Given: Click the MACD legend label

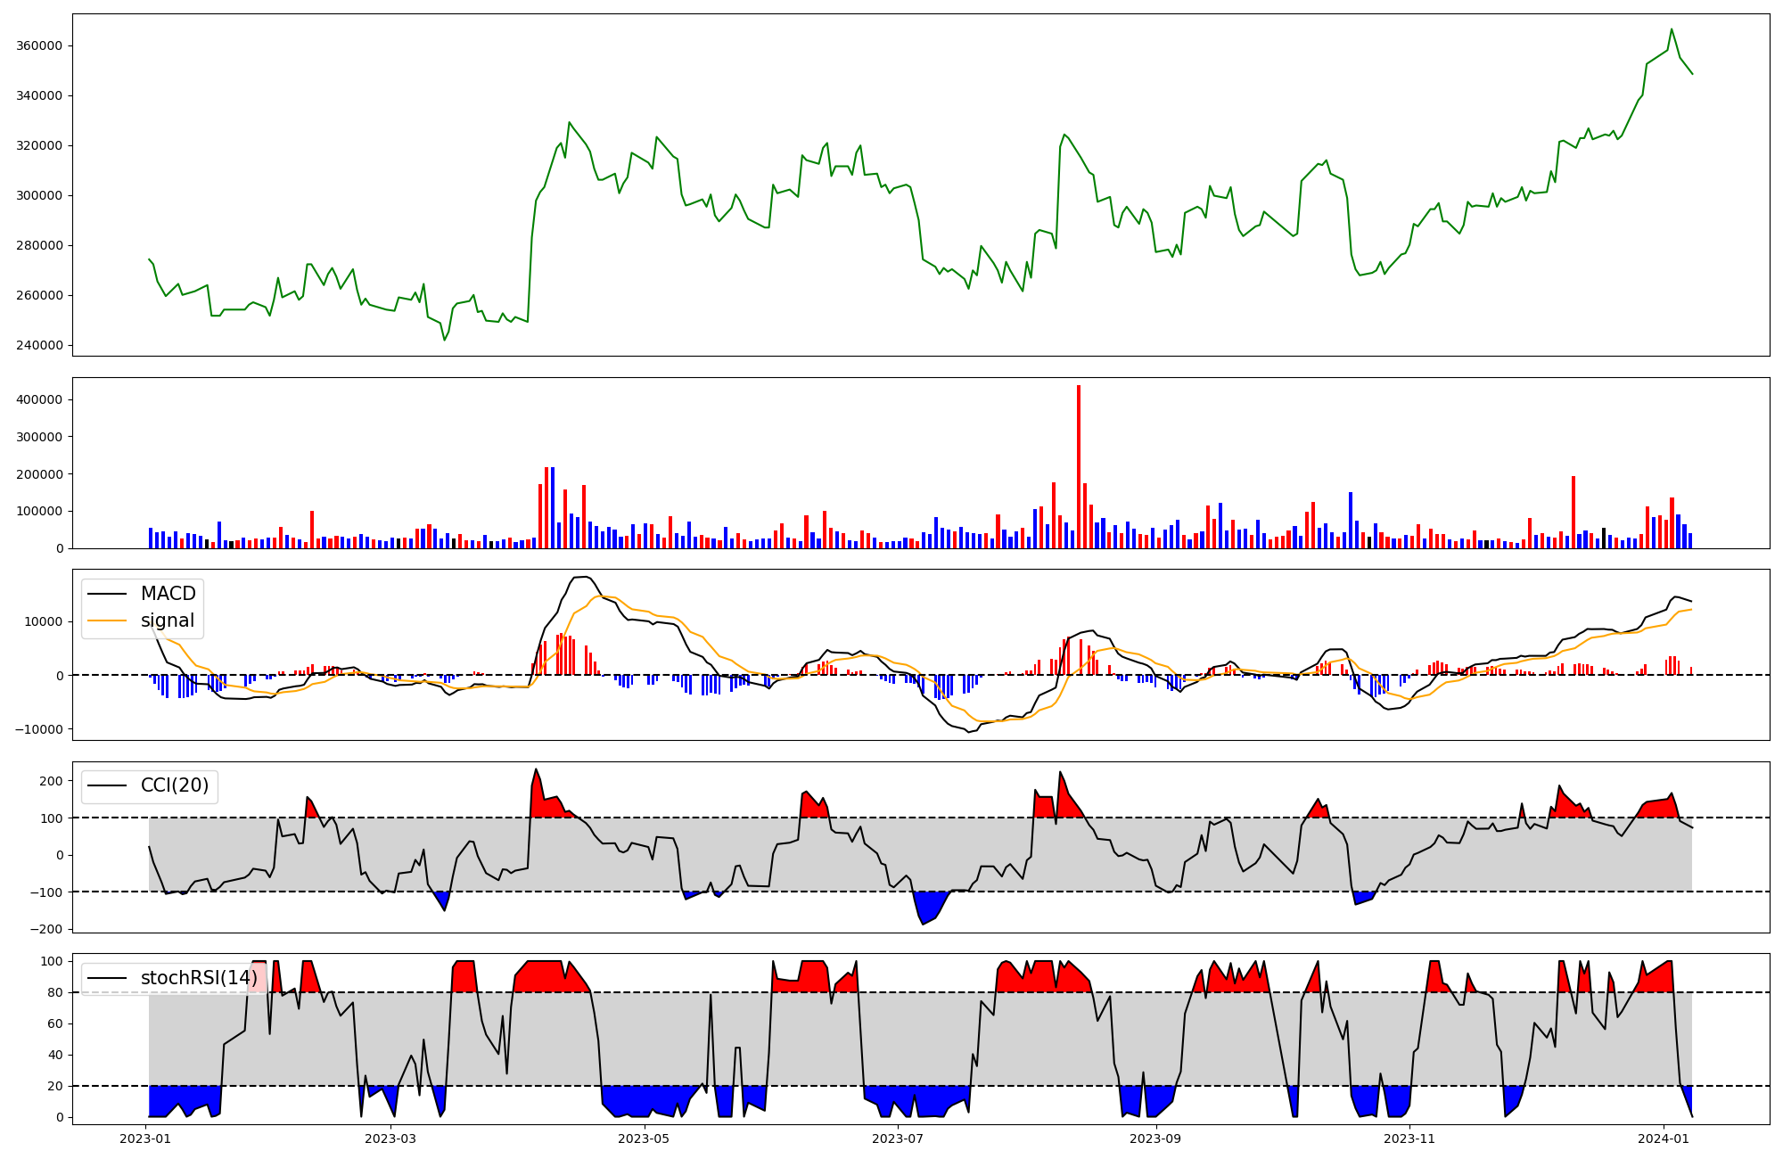Looking at the screenshot, I should point(168,594).
